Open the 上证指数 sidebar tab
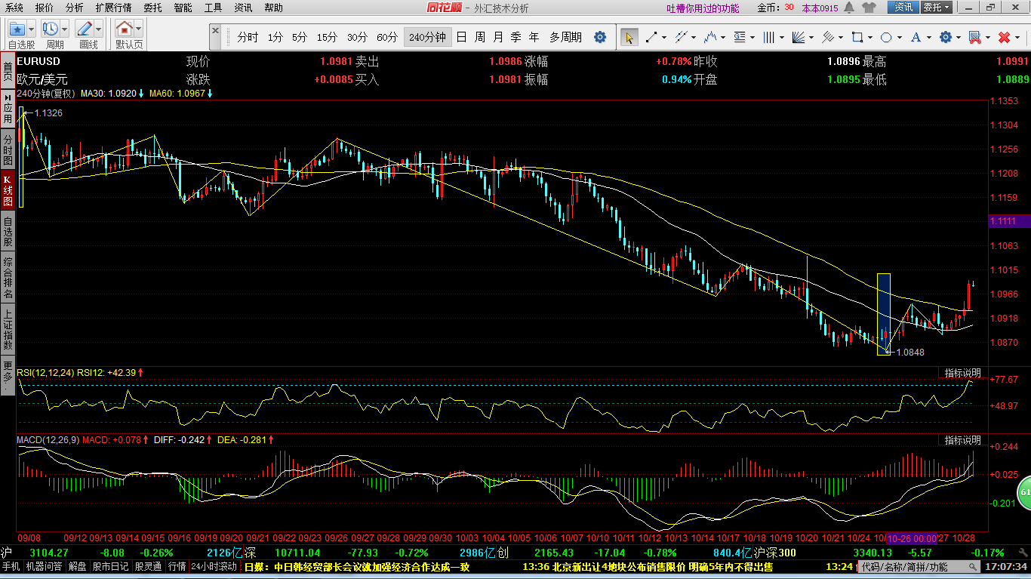 pyautogui.click(x=8, y=329)
